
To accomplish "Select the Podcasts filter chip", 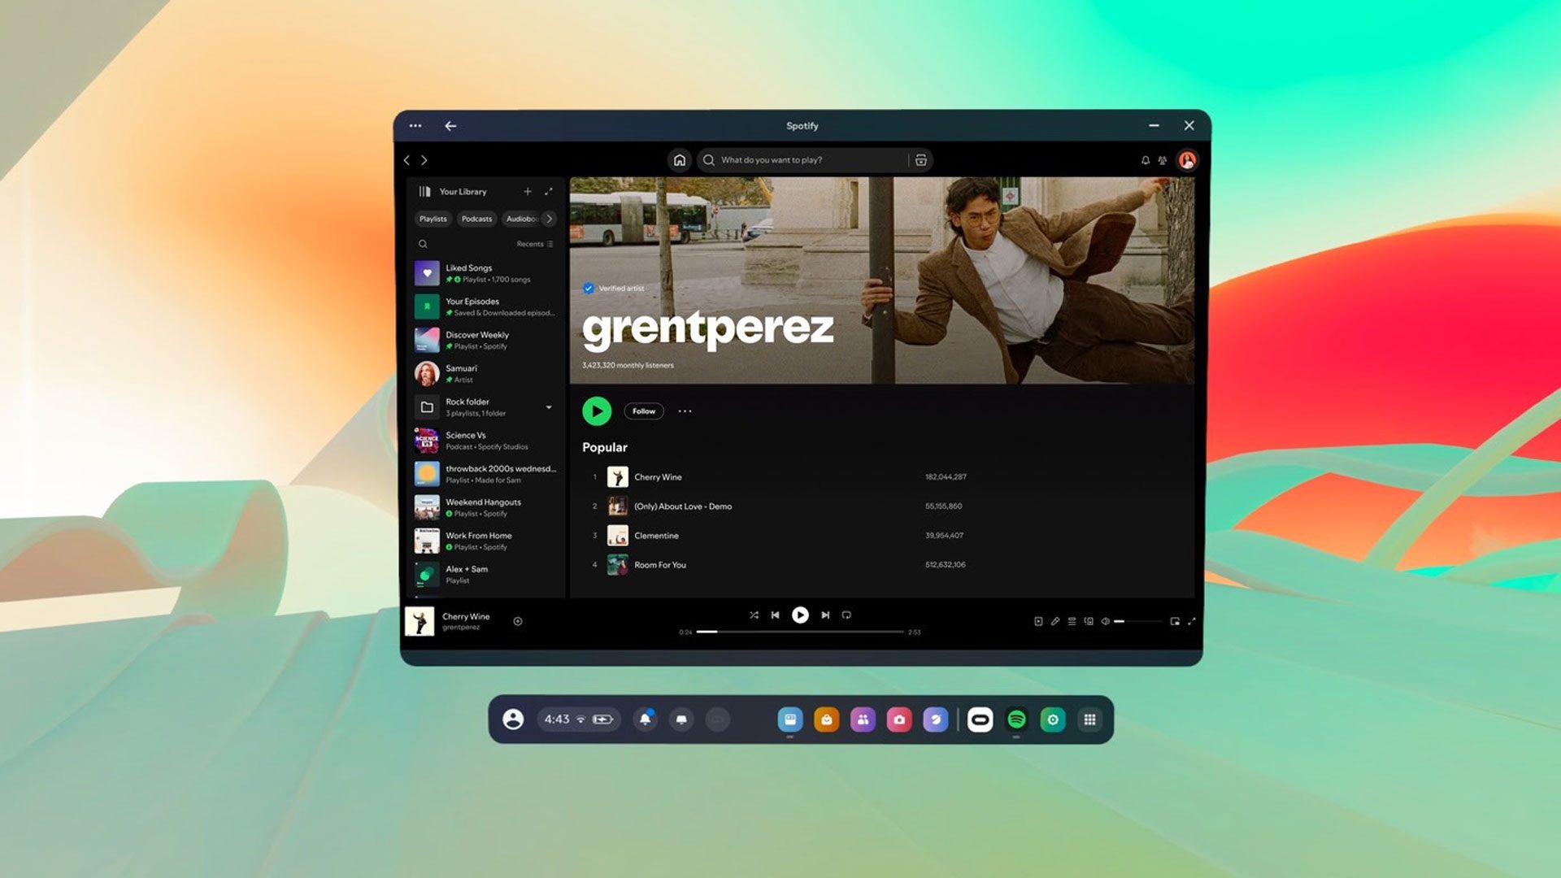I will pyautogui.click(x=476, y=219).
